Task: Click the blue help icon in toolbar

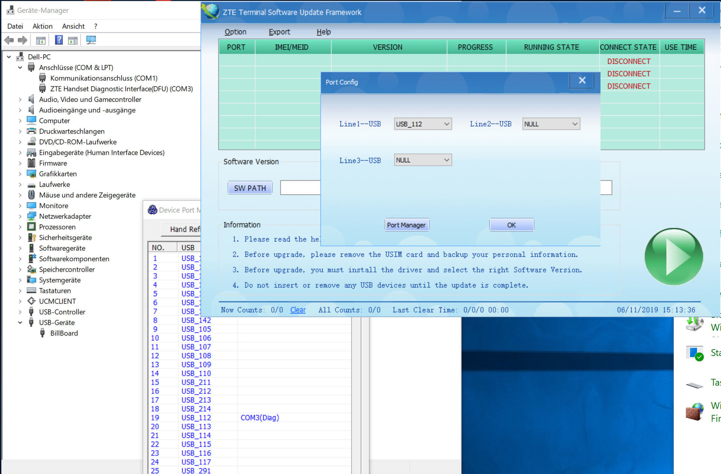Action: pos(59,40)
